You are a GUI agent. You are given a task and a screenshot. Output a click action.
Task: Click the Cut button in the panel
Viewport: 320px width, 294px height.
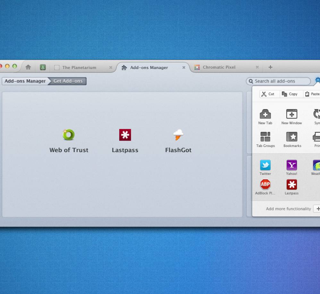pyautogui.click(x=268, y=94)
